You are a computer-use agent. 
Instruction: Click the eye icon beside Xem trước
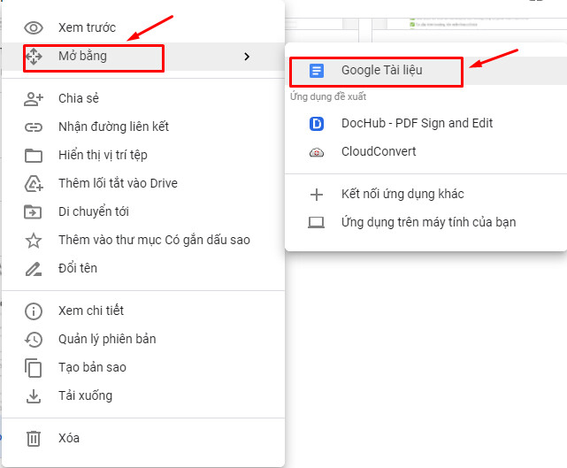click(34, 27)
